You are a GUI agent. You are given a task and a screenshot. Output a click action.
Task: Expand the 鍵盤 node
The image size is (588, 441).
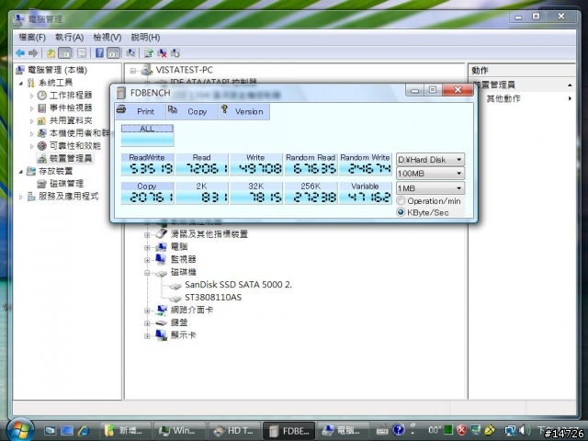coord(147,323)
